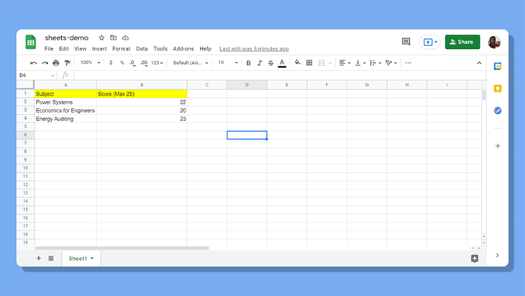525x296 pixels.
Task: Toggle italic formatting
Action: [260, 63]
